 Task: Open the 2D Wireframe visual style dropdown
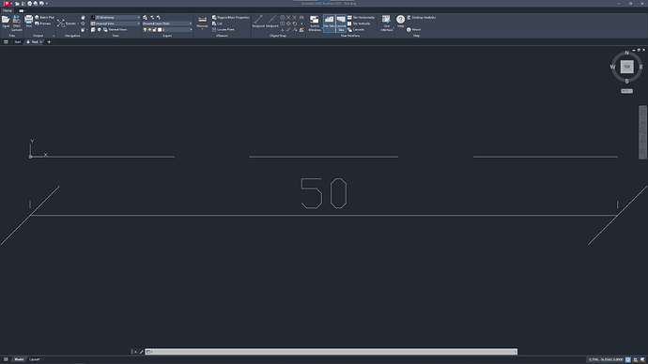(116, 17)
